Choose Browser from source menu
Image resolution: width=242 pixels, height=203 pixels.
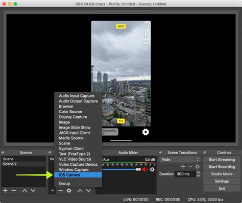(78, 107)
